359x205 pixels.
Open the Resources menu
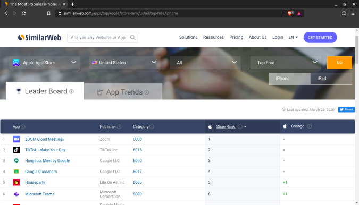click(213, 37)
